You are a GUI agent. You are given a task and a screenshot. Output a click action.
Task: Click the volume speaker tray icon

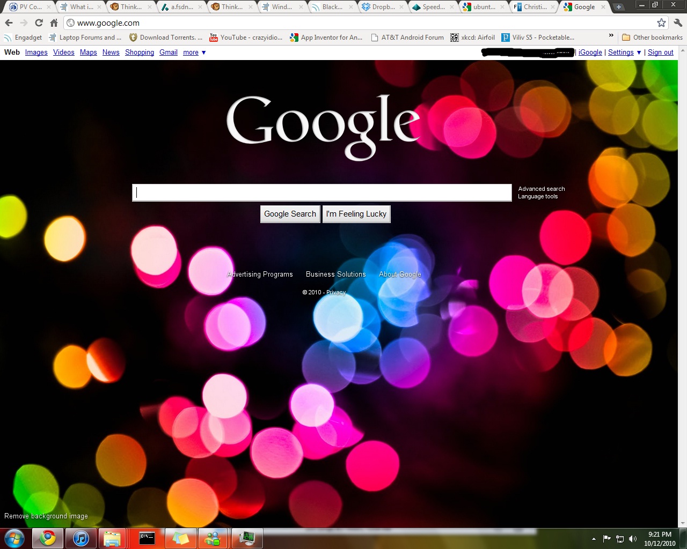(633, 539)
